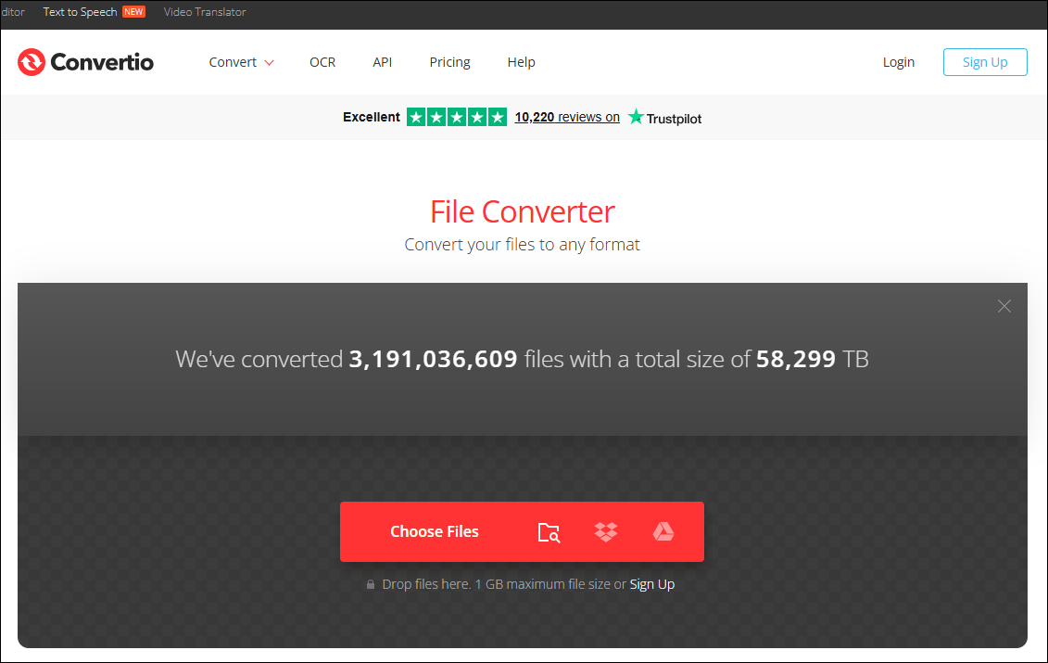Click the 3,191,036,609 files count
The width and height of the screenshot is (1048, 663).
coord(433,359)
